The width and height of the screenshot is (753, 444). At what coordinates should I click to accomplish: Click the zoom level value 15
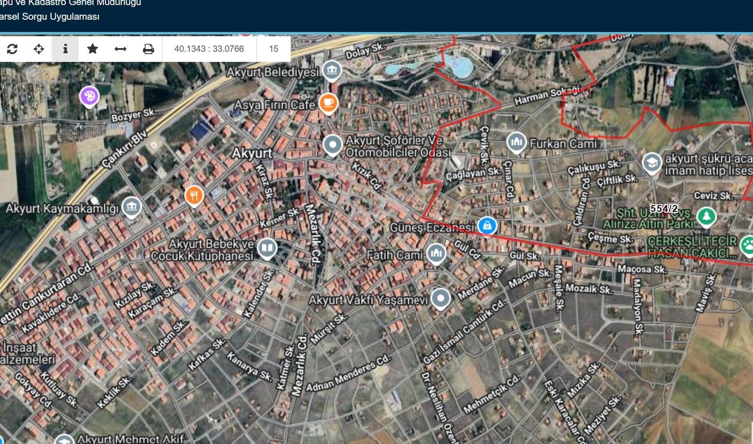point(273,49)
